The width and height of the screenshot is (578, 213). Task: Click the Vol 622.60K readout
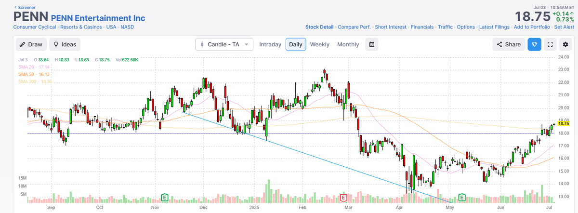(x=127, y=60)
